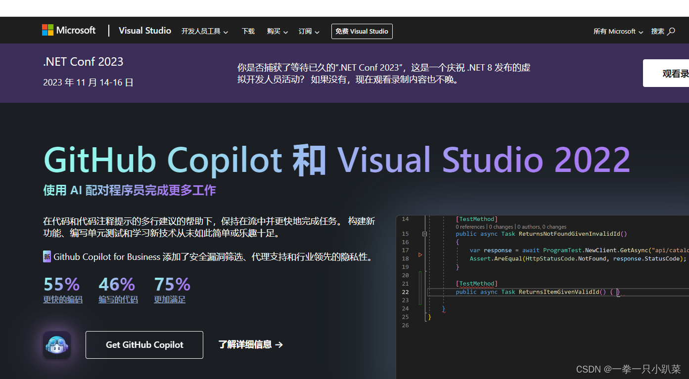Click the '新' badge icon before Github Copilot for Business
This screenshot has width=689, height=379.
click(x=47, y=256)
